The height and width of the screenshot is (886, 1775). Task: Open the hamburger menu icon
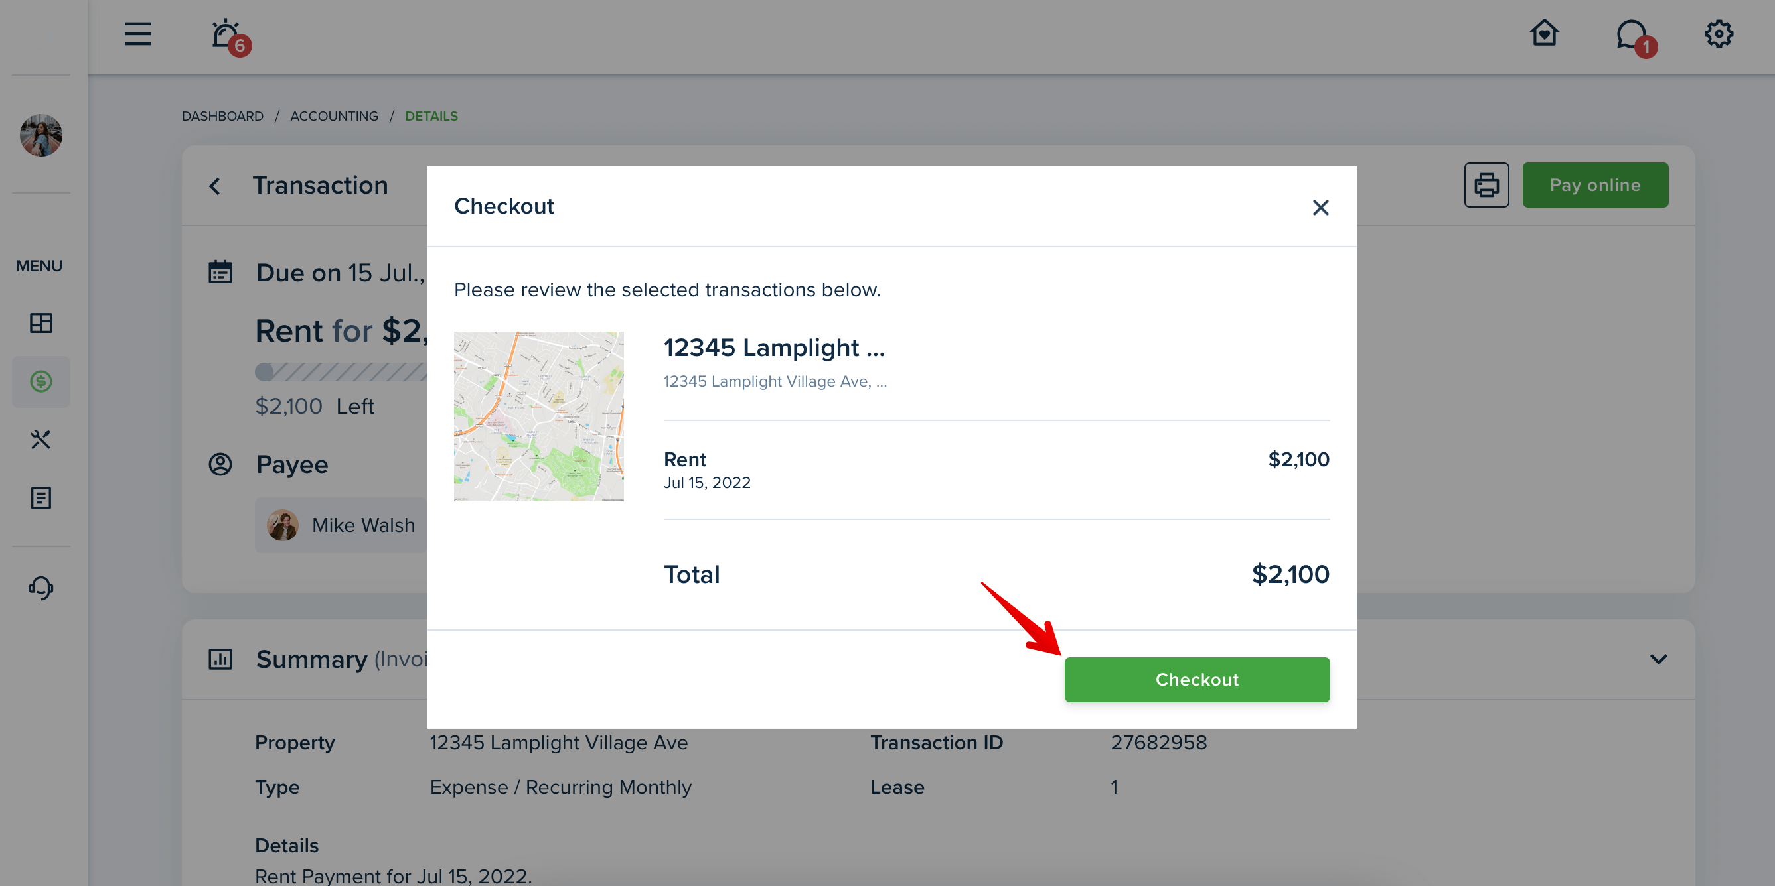[x=138, y=34]
